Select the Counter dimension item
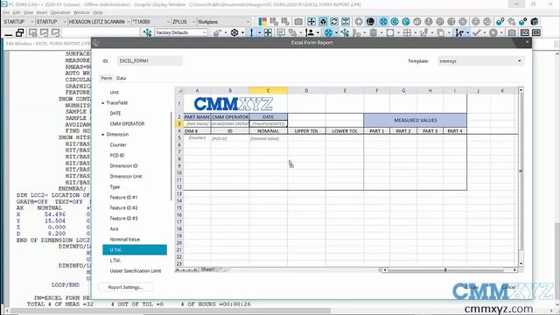Viewport: 560px width, 315px height. click(x=118, y=145)
